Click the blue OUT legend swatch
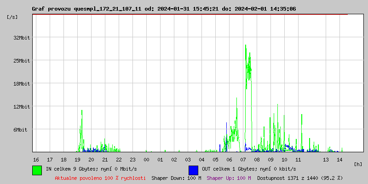Screen dimensions: 368x184 (193, 170)
